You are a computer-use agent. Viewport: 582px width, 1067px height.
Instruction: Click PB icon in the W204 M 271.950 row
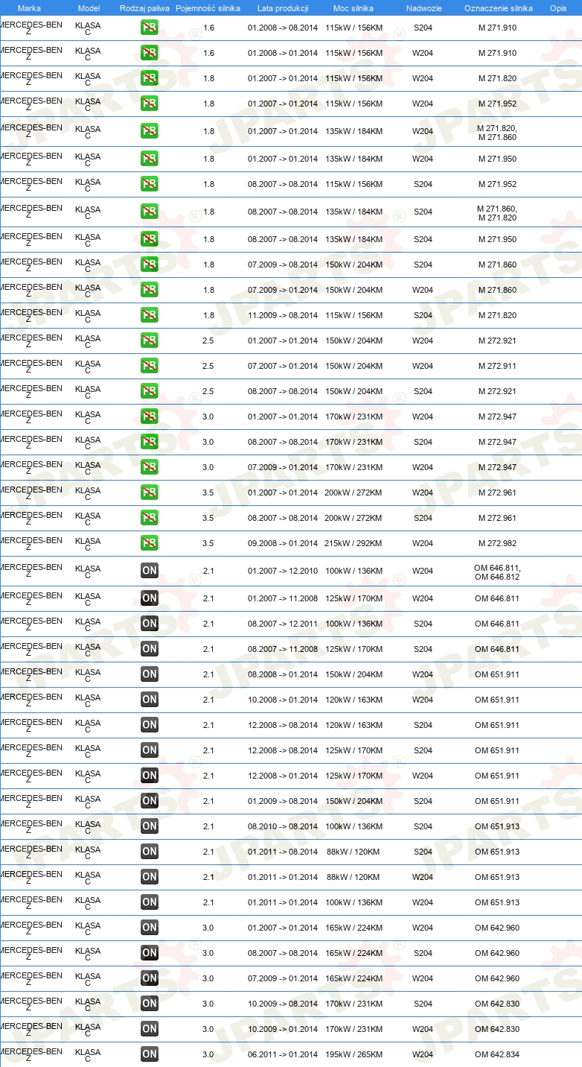[x=150, y=159]
